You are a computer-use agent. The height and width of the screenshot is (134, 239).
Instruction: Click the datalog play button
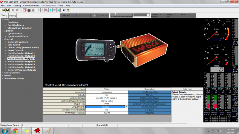80,16
